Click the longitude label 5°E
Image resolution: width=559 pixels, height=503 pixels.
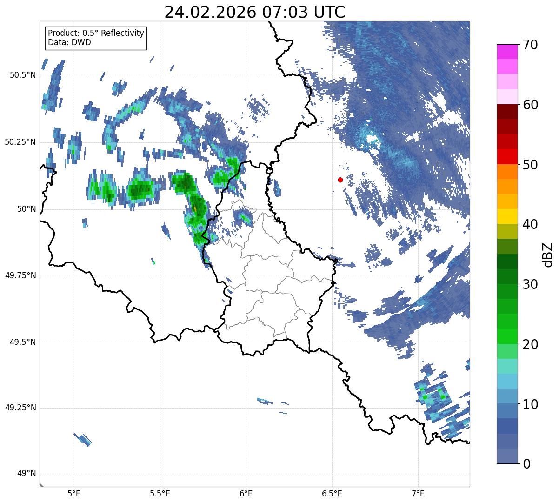[74, 493]
